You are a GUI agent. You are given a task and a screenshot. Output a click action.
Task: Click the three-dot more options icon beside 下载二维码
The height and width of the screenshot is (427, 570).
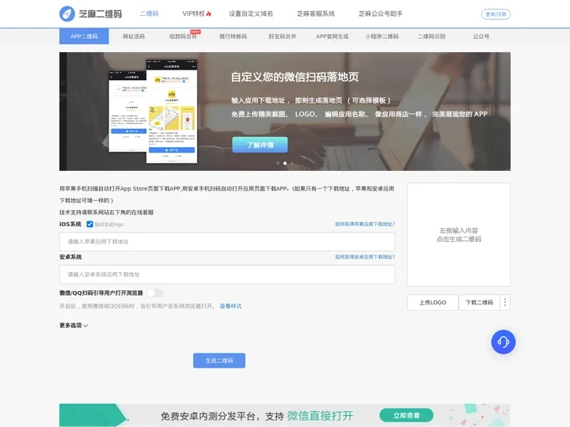point(505,302)
